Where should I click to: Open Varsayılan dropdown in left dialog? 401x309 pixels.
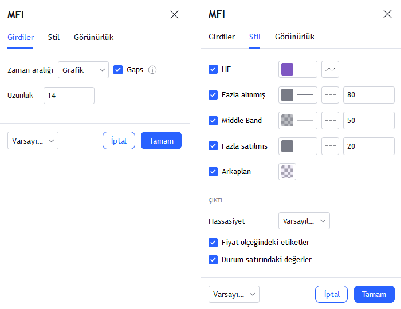(x=33, y=141)
